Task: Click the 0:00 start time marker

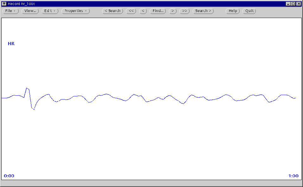Action: [10, 176]
